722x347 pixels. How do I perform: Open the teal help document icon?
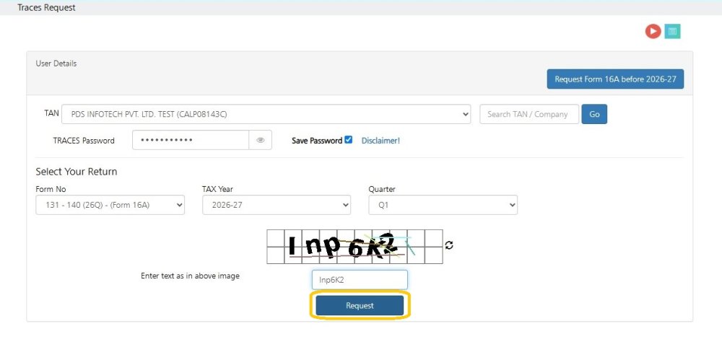point(672,31)
